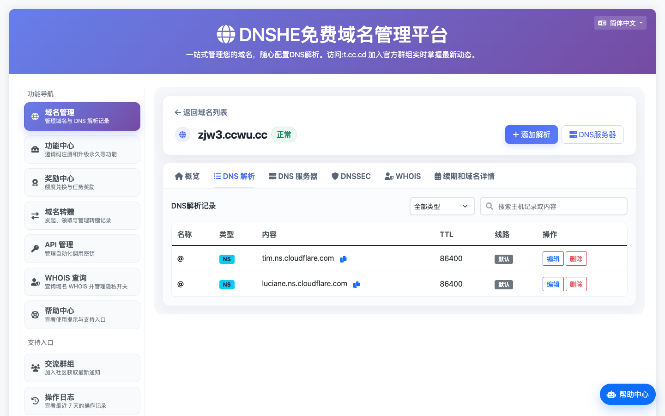Image resolution: width=665 pixels, height=416 pixels.
Task: Click 86400 TTL value in tim.ns row
Action: click(451, 258)
